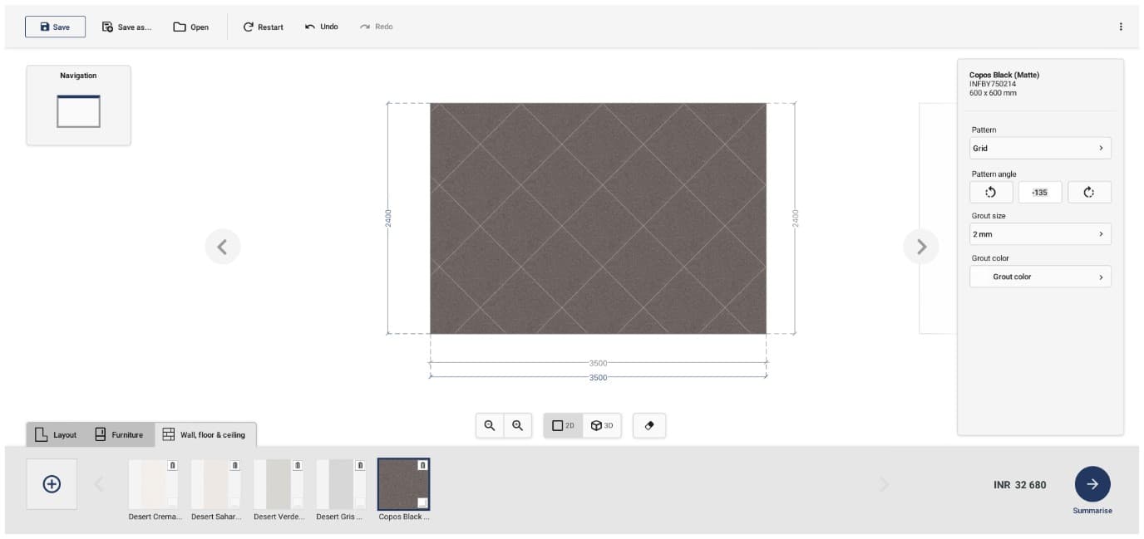Add a new material with plus button
The width and height of the screenshot is (1144, 539).
tap(52, 483)
